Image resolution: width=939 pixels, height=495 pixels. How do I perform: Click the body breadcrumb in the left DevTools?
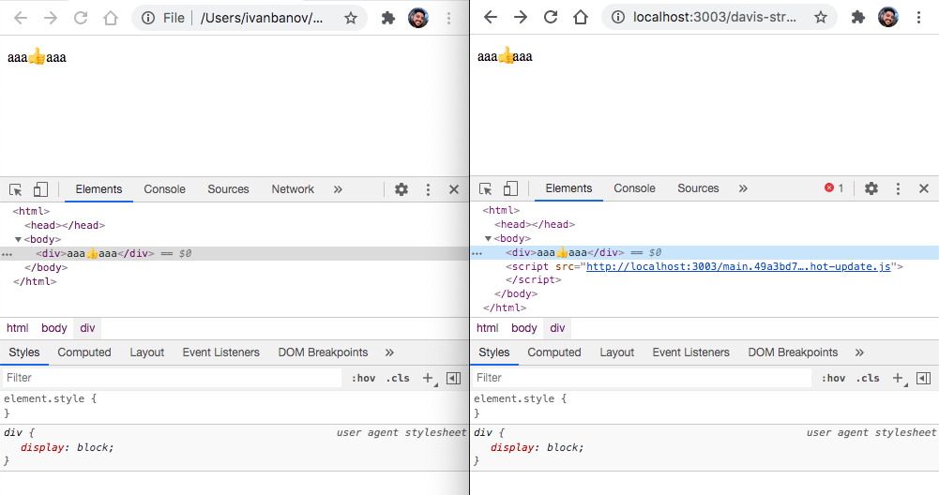[53, 328]
